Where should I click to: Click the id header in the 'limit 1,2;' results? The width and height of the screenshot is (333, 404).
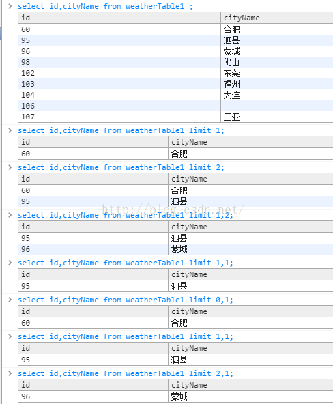tap(93, 227)
